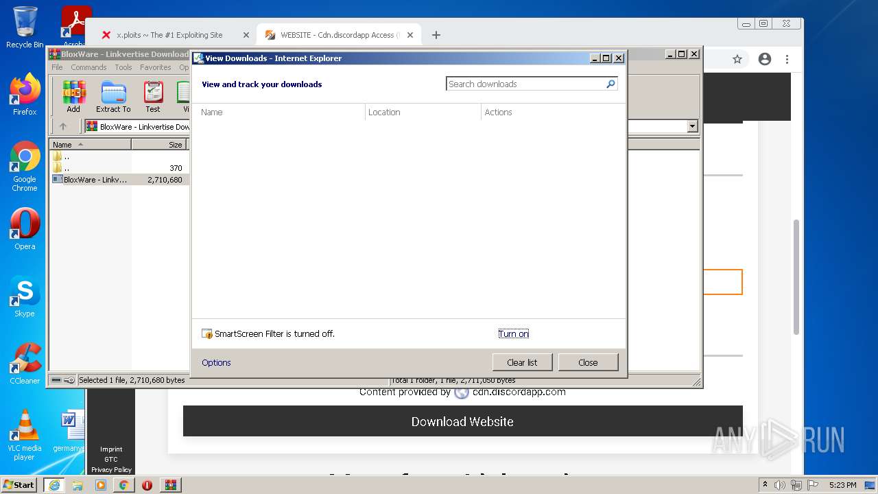Select the BloxWare - Linkv... file row
Screen dimensions: 878x494
118,180
